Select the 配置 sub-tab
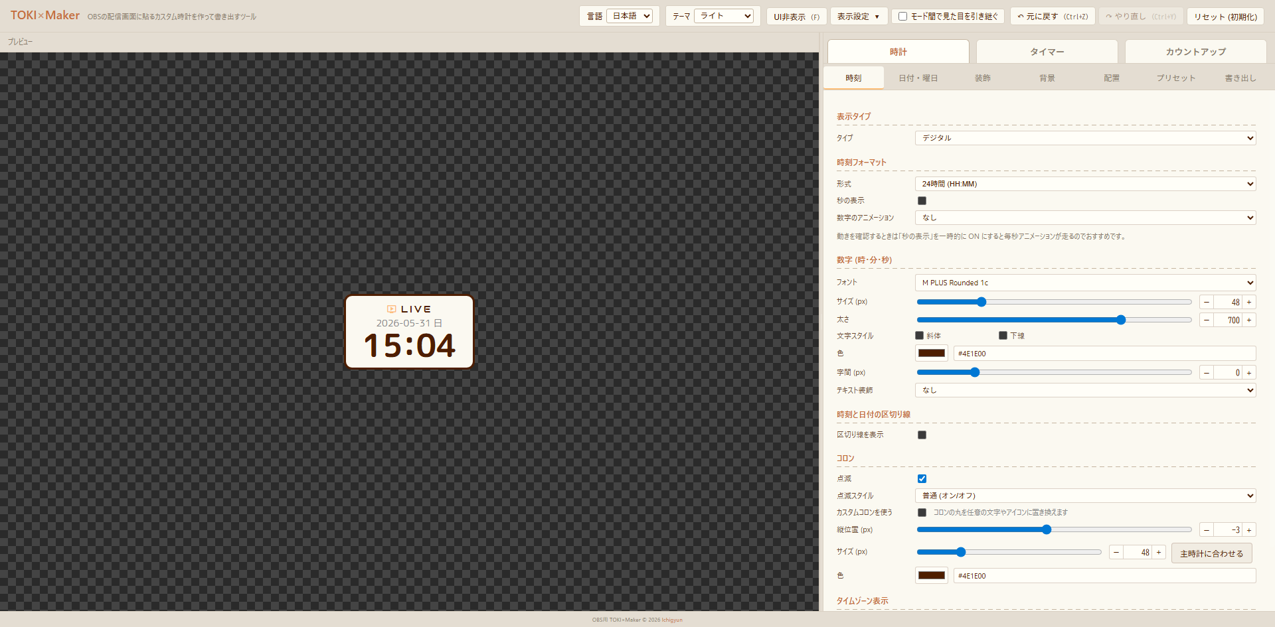The width and height of the screenshot is (1275, 627). (1112, 78)
